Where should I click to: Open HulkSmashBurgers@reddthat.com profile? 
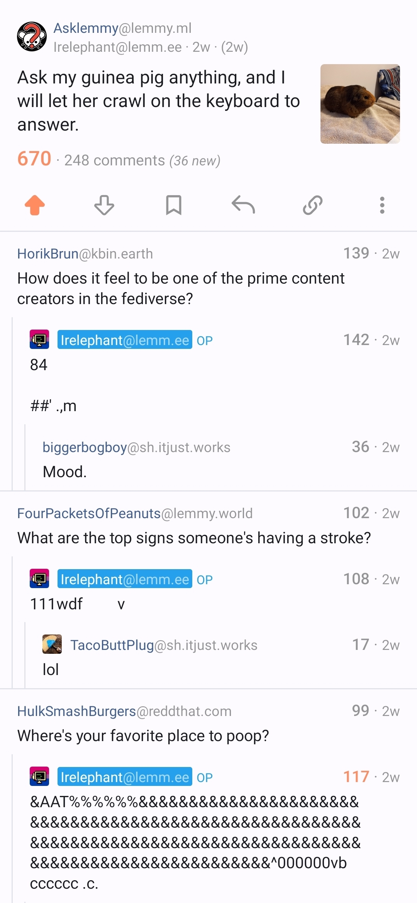click(124, 711)
